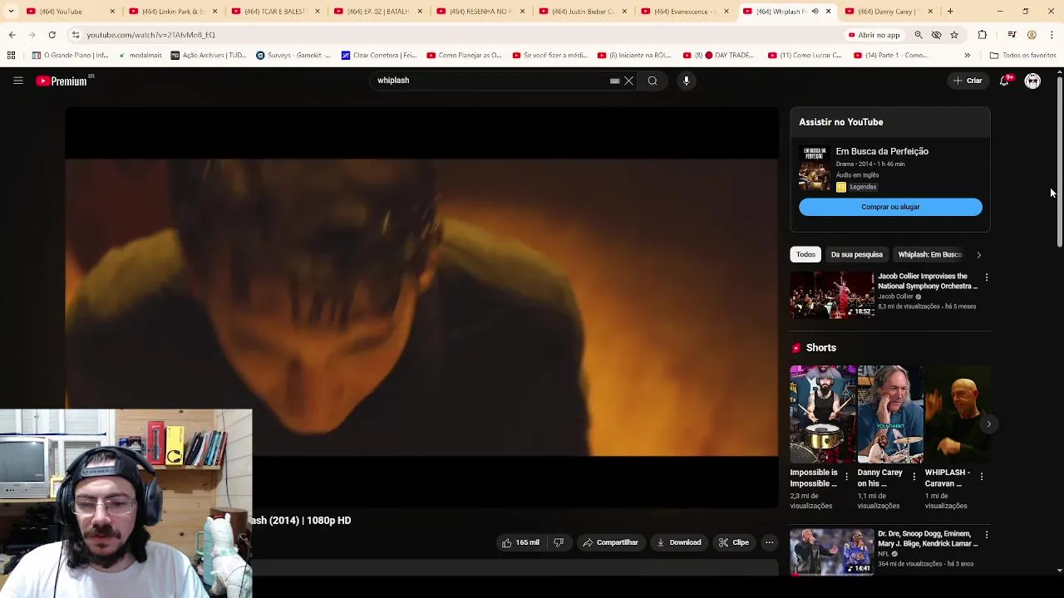Open the YouTube hamburger guide menu
Image resolution: width=1064 pixels, height=598 pixels.
tap(17, 81)
